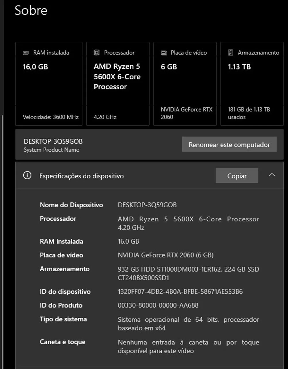This screenshot has height=369, width=288.
Task: Click the Placa de vídeo card icon
Action: coord(164,53)
